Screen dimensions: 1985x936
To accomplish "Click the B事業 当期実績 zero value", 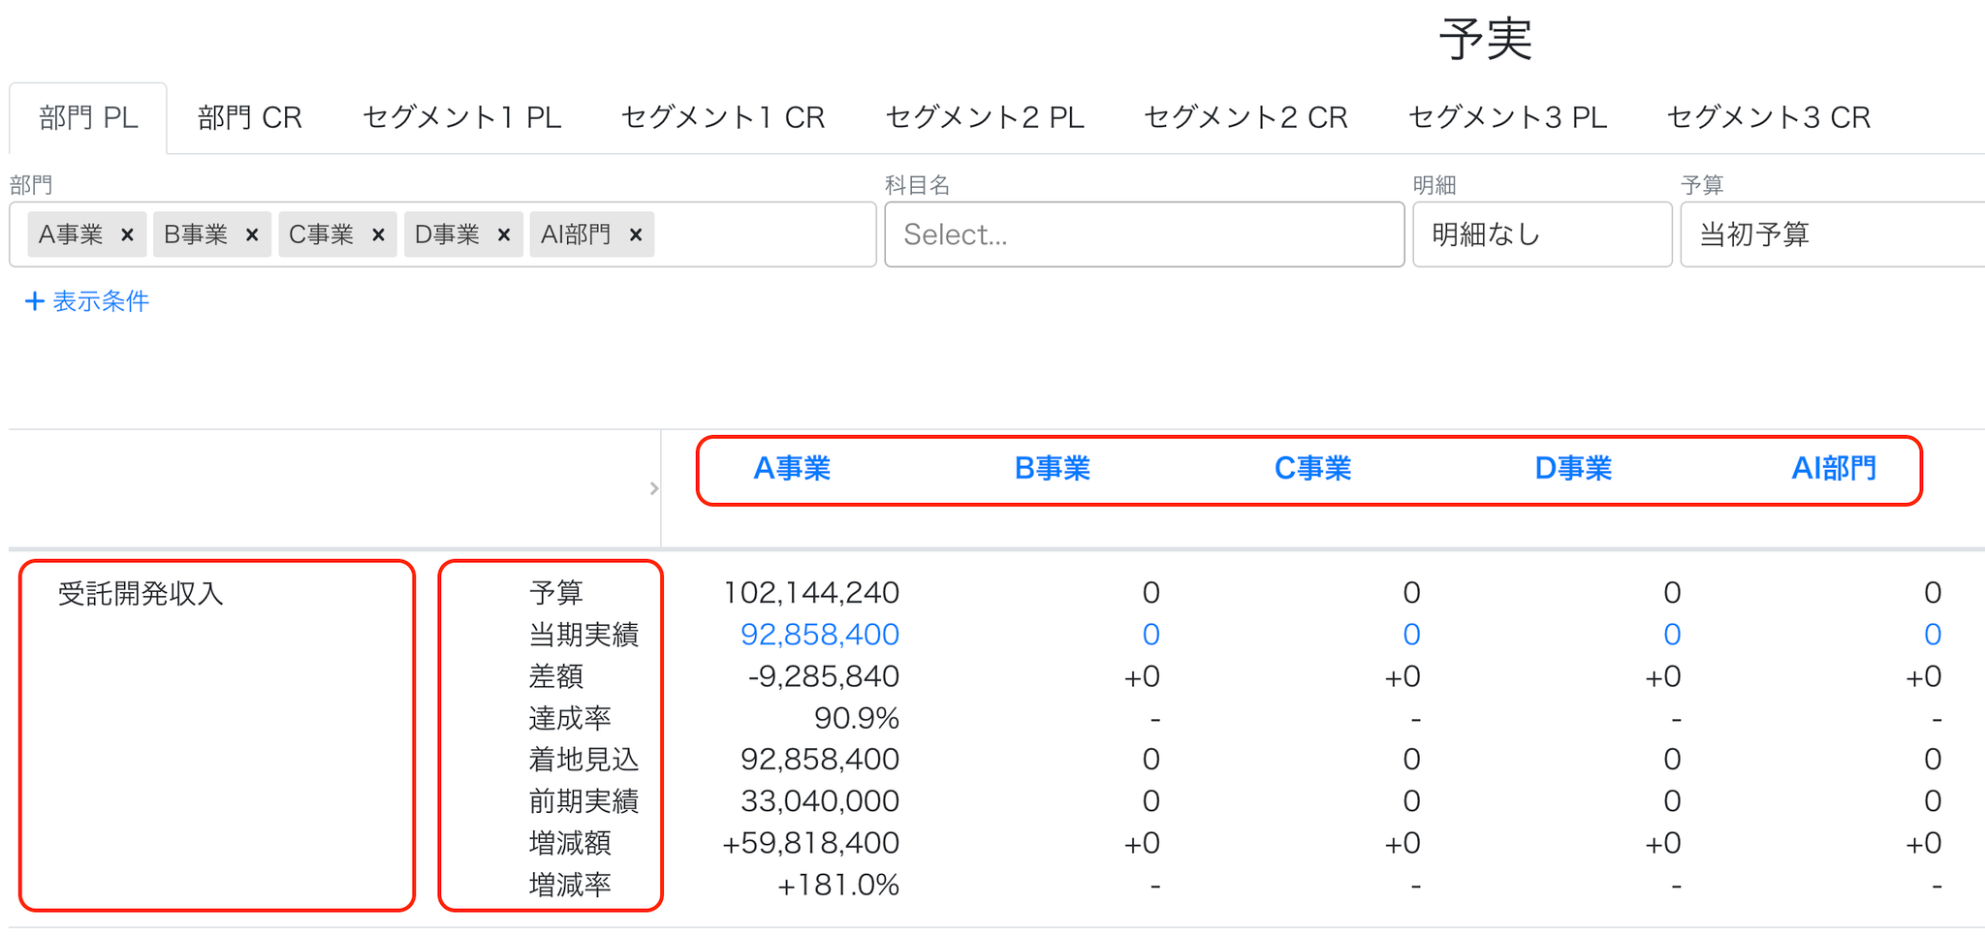I will coord(1150,635).
